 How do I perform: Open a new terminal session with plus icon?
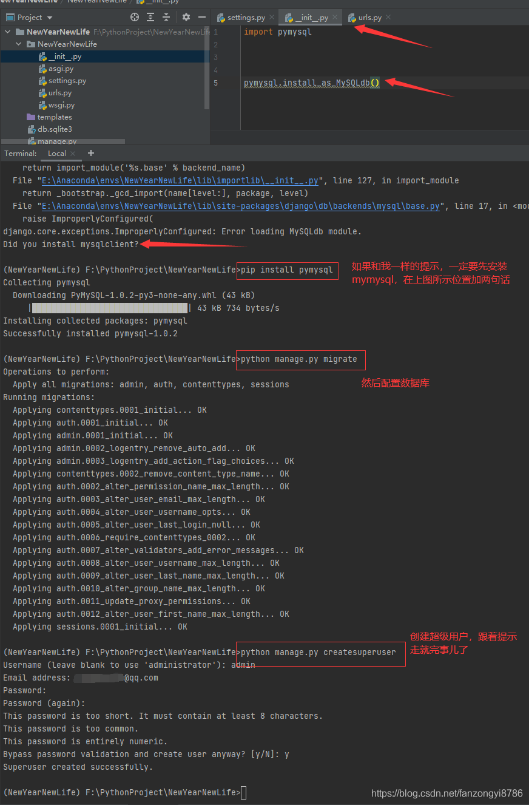(x=90, y=153)
